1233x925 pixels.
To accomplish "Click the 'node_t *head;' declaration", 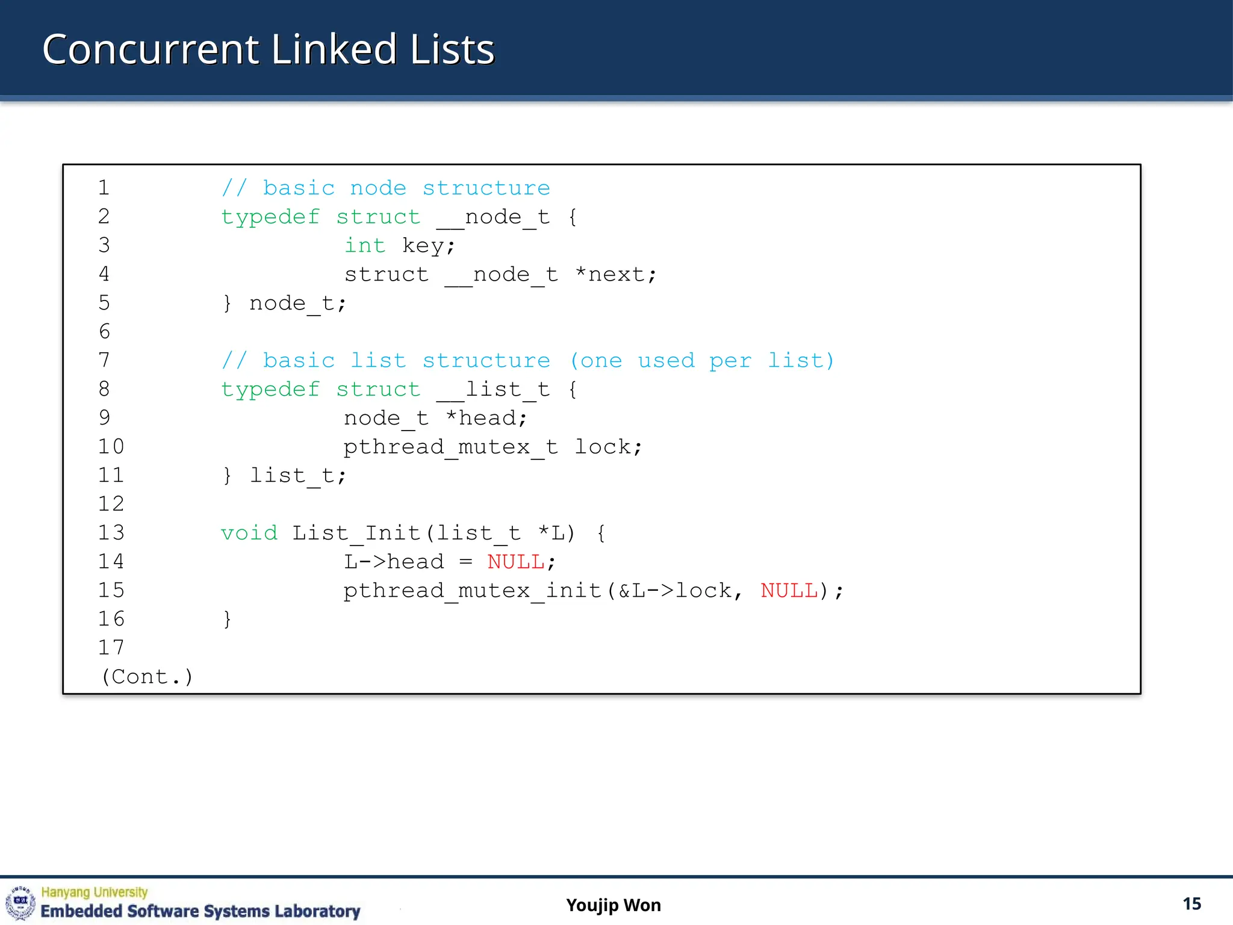I will coord(435,418).
